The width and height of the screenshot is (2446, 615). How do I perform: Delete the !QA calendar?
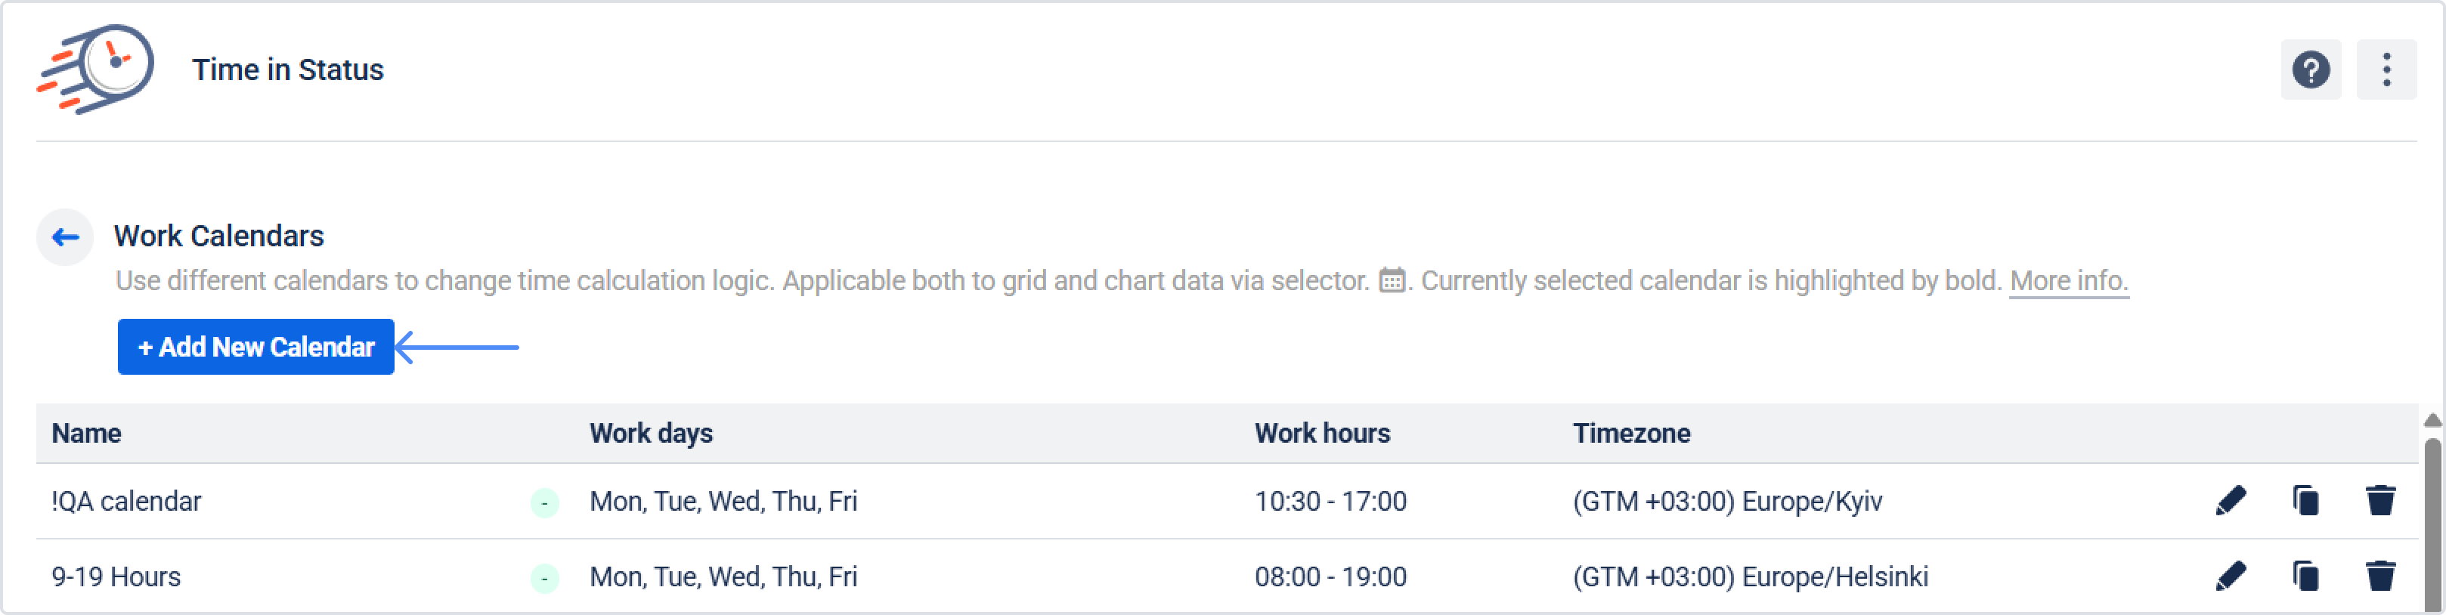(2379, 500)
